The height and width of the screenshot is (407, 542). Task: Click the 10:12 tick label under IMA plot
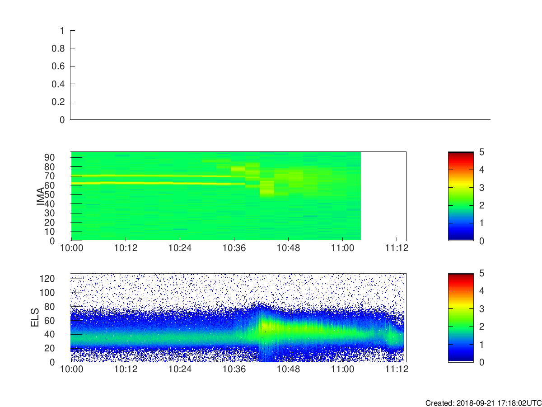tap(126, 248)
